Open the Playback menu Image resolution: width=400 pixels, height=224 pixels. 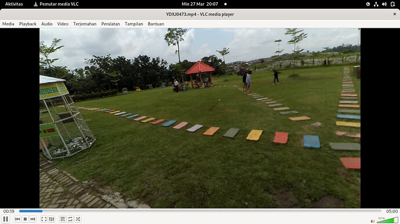click(x=28, y=24)
